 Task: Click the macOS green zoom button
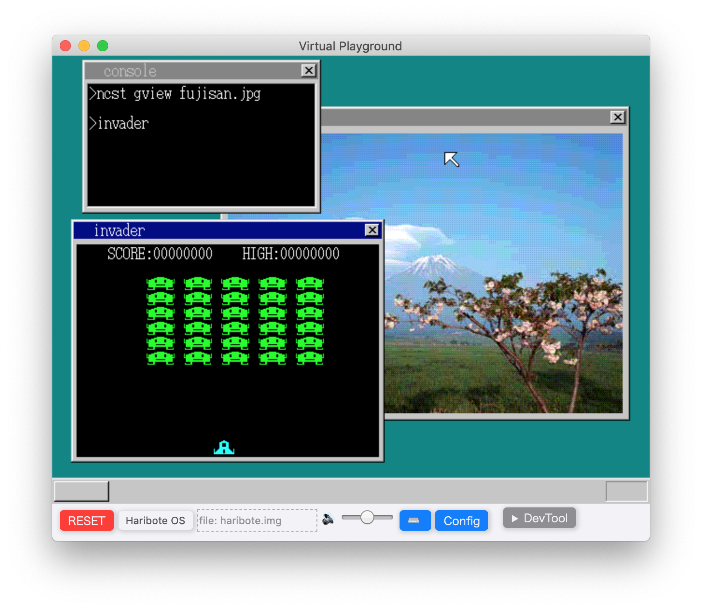[103, 46]
